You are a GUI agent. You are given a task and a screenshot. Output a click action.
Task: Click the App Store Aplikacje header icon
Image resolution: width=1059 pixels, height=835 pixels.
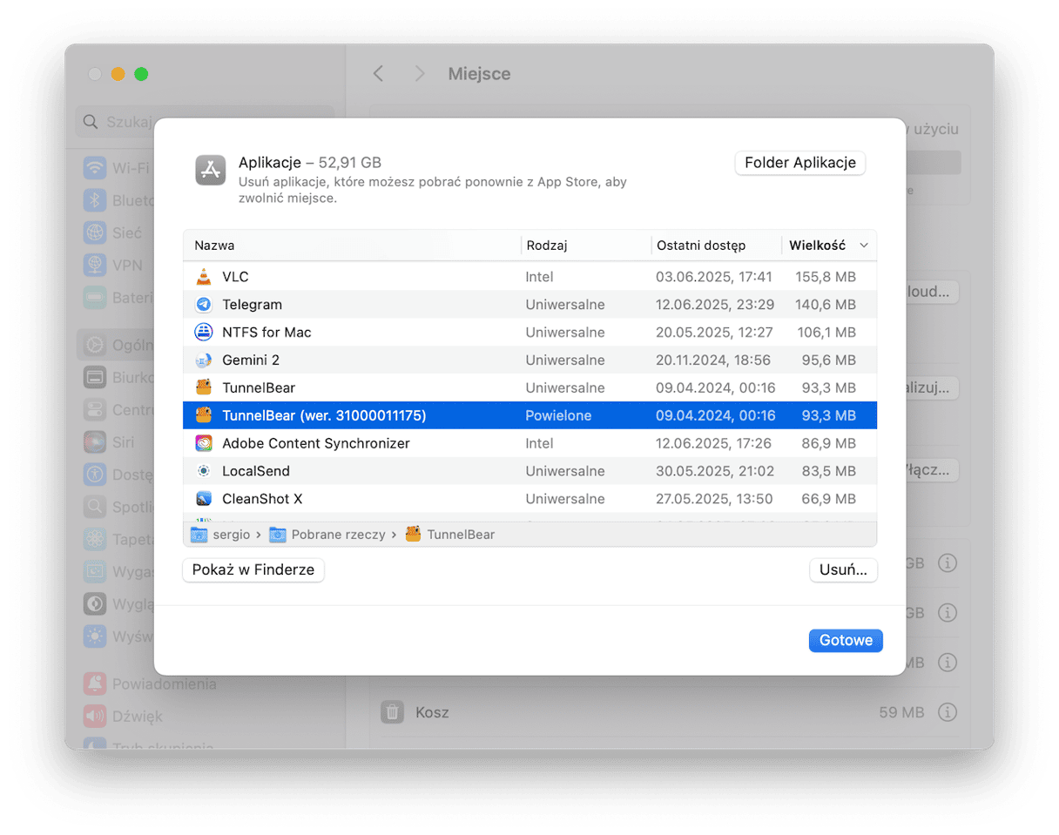(x=212, y=170)
